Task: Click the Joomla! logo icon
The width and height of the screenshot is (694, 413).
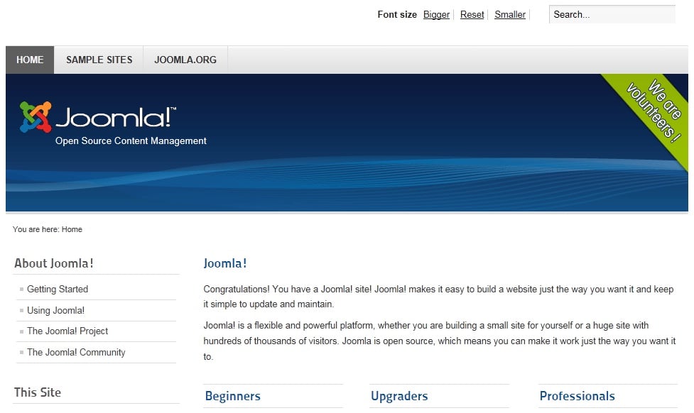Action: pyautogui.click(x=34, y=115)
